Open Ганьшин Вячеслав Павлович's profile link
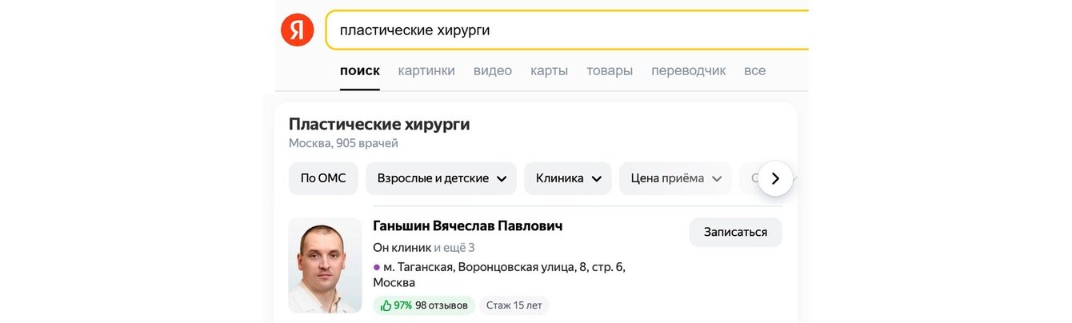This screenshot has width=1072, height=323. (467, 226)
